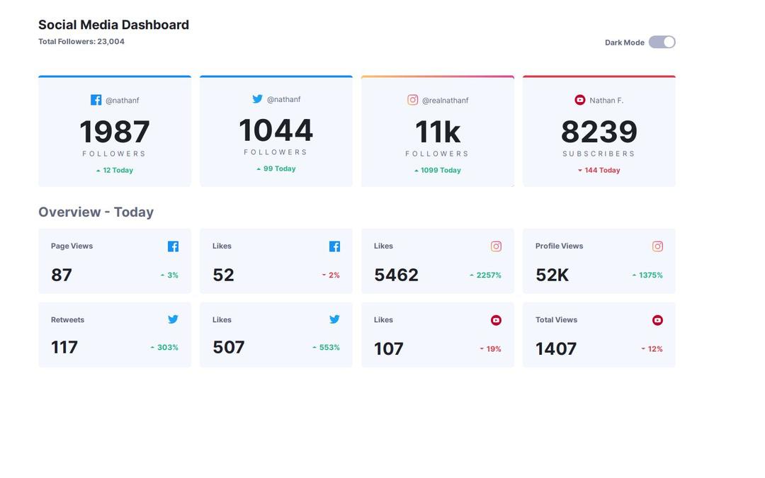
Task: Open the @realnathanf username link
Action: pos(445,101)
